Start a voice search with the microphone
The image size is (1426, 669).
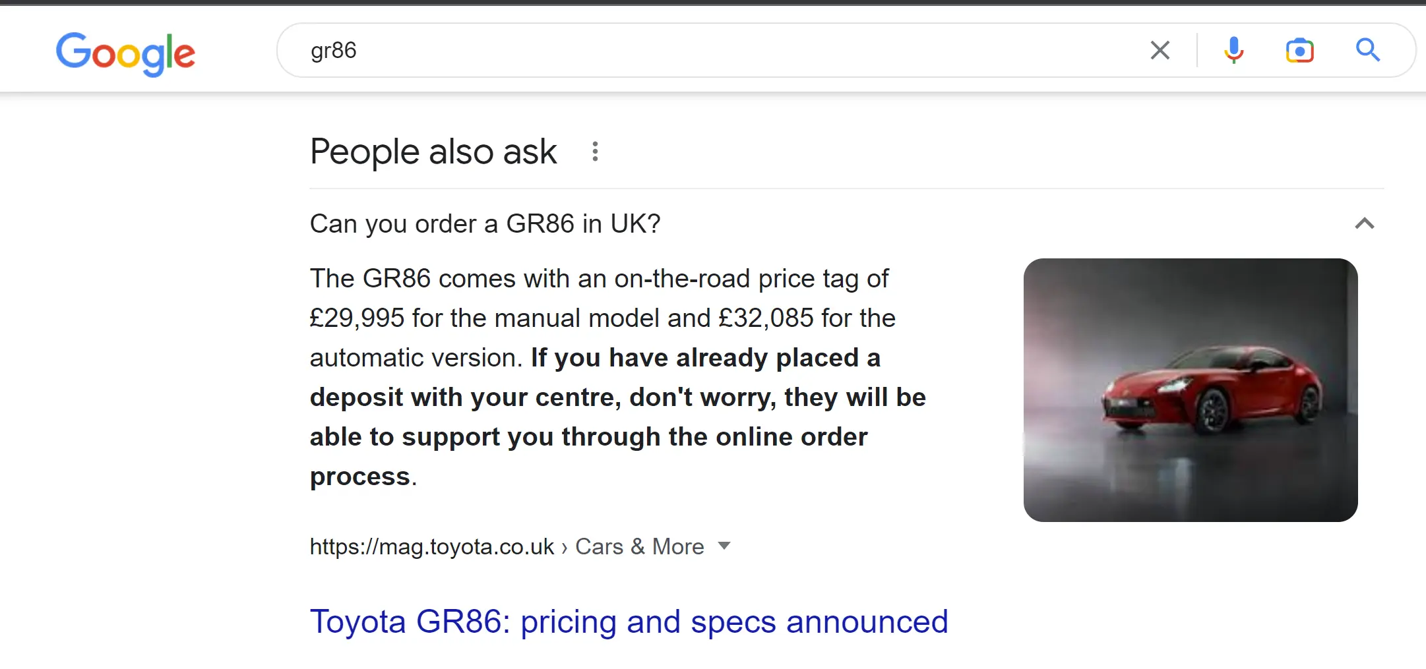[1234, 50]
